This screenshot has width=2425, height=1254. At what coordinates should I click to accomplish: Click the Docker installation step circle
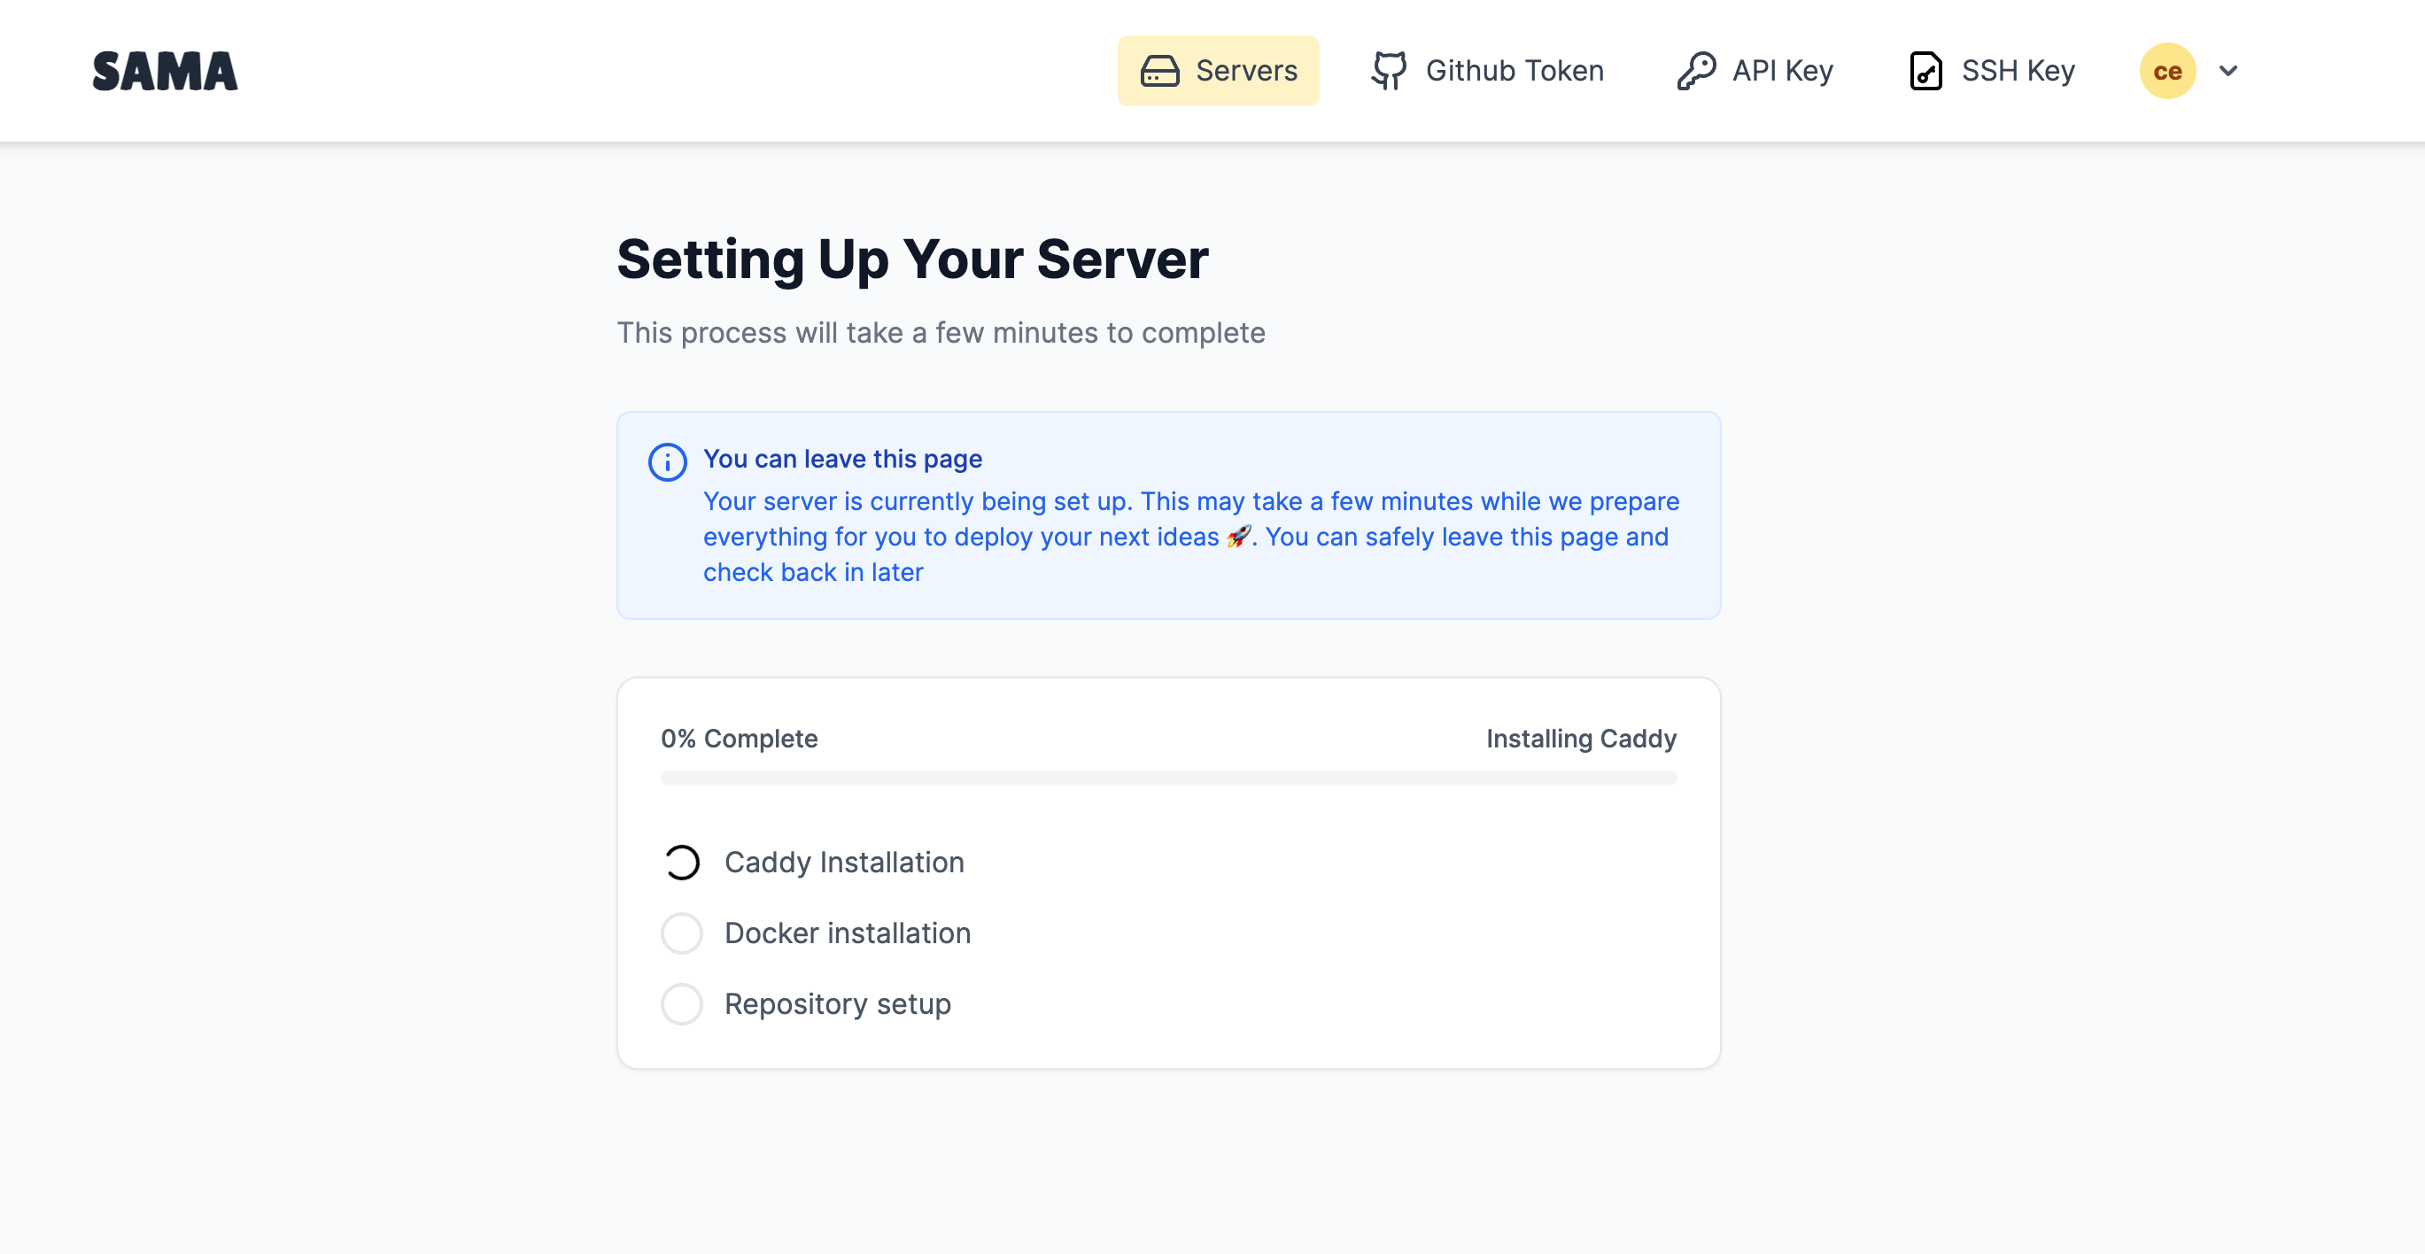coord(682,933)
